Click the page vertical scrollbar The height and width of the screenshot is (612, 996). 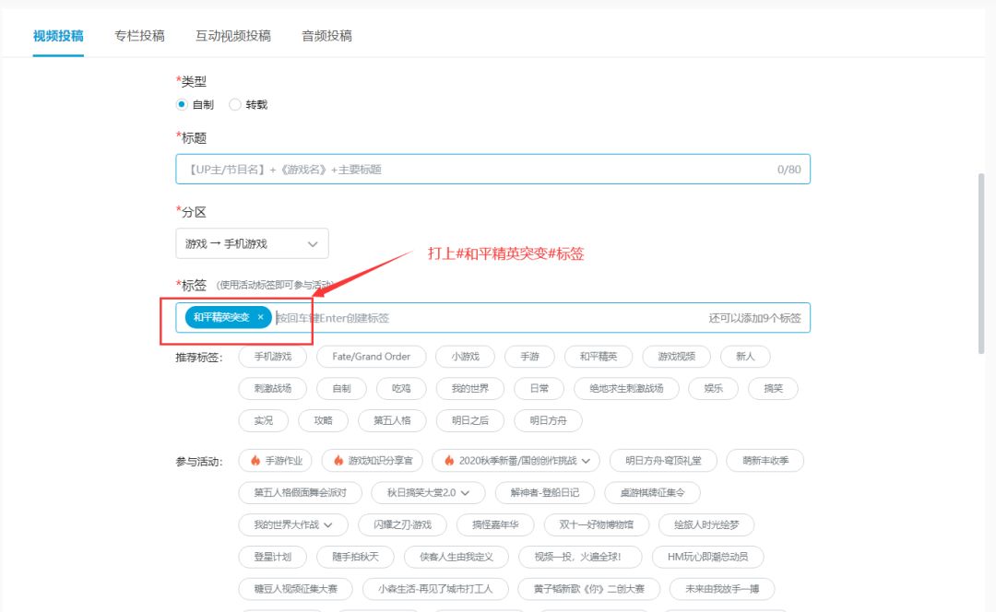click(x=980, y=264)
